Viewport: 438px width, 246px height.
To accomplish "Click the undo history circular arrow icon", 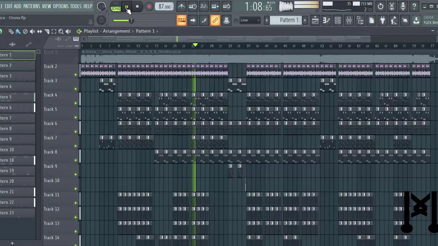I will click(x=381, y=6).
